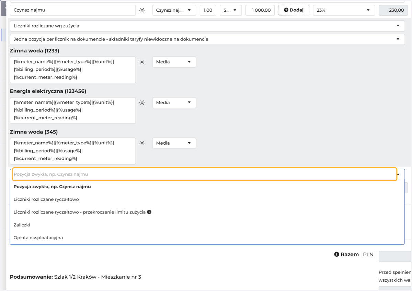
Task: Click the price field showing 1 000,00
Action: (x=260, y=10)
